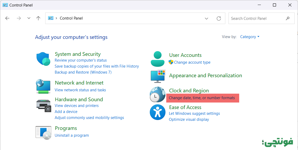The width and height of the screenshot is (298, 150).
Task: Close the Control Panel window
Action: pyautogui.click(x=290, y=5)
